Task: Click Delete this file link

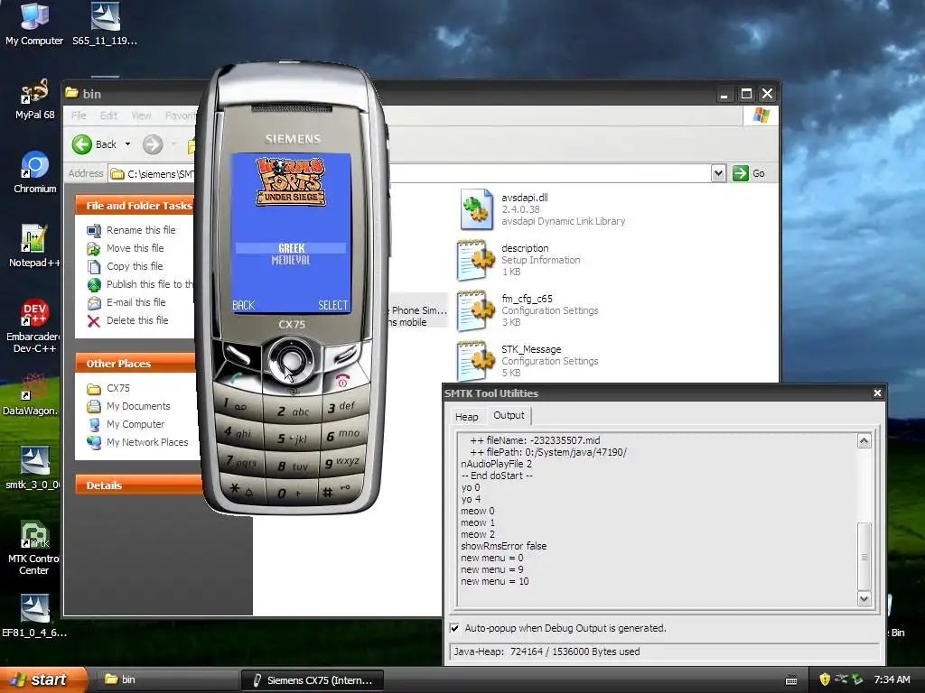Action: (x=137, y=320)
